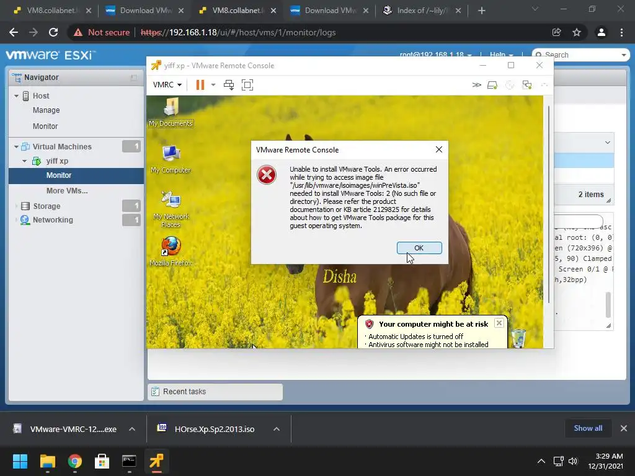Open a new browser tab
Image resolution: width=635 pixels, height=476 pixels.
point(481,11)
